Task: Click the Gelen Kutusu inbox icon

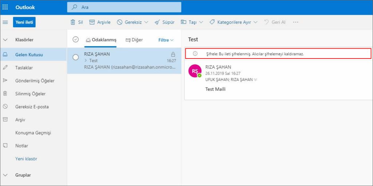Action: click(5, 54)
